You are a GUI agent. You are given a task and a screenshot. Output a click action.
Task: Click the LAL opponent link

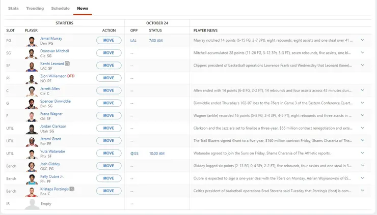[x=133, y=41]
